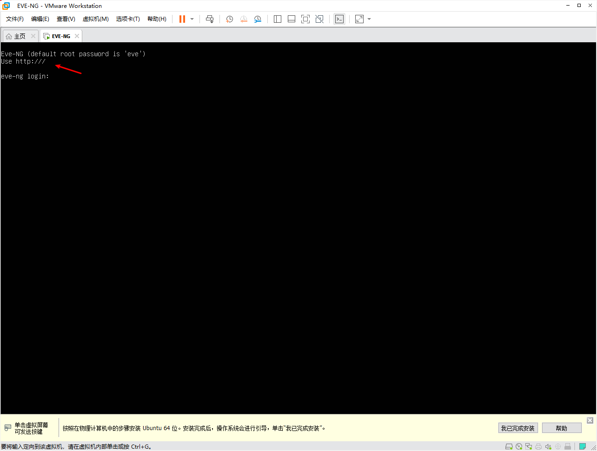This screenshot has height=451, width=597.
Task: Click the 帮助 button in install bar
Action: pos(561,428)
